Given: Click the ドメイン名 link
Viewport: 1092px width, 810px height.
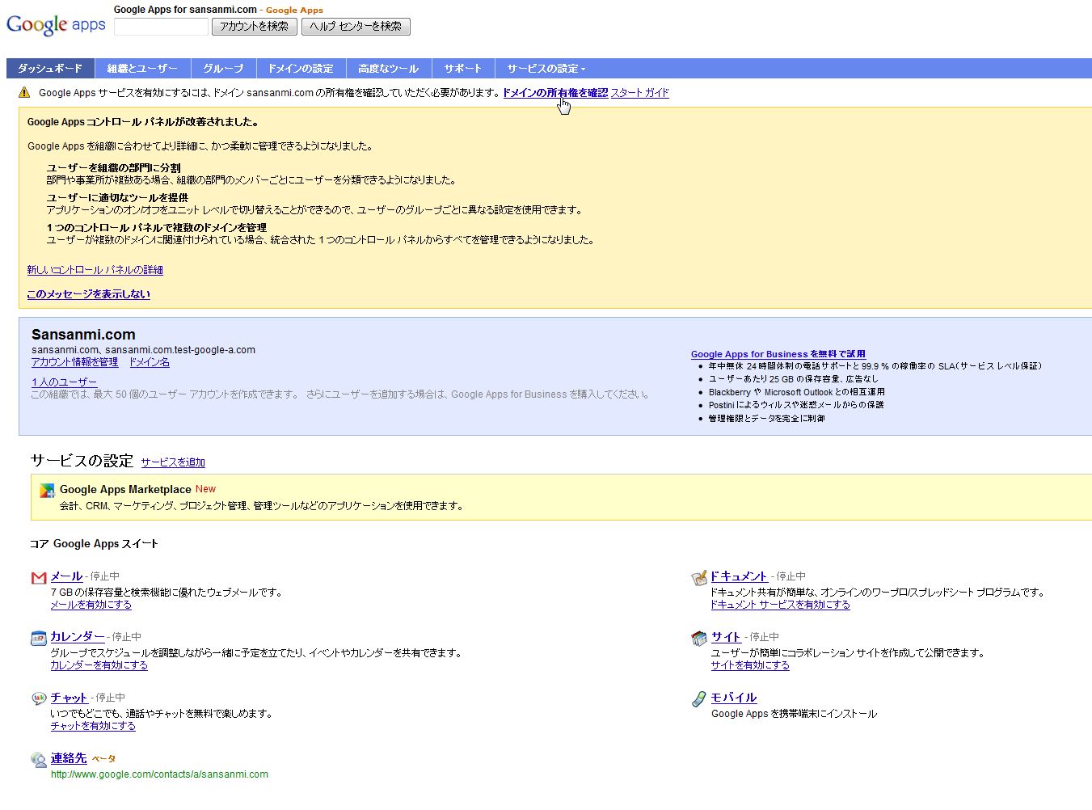Looking at the screenshot, I should [x=150, y=362].
